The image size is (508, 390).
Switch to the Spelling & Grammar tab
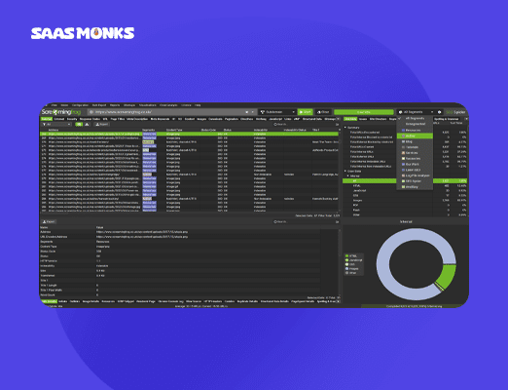(447, 119)
